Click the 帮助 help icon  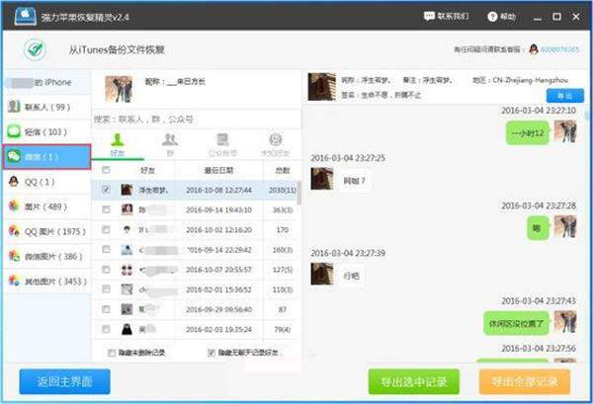pyautogui.click(x=492, y=17)
